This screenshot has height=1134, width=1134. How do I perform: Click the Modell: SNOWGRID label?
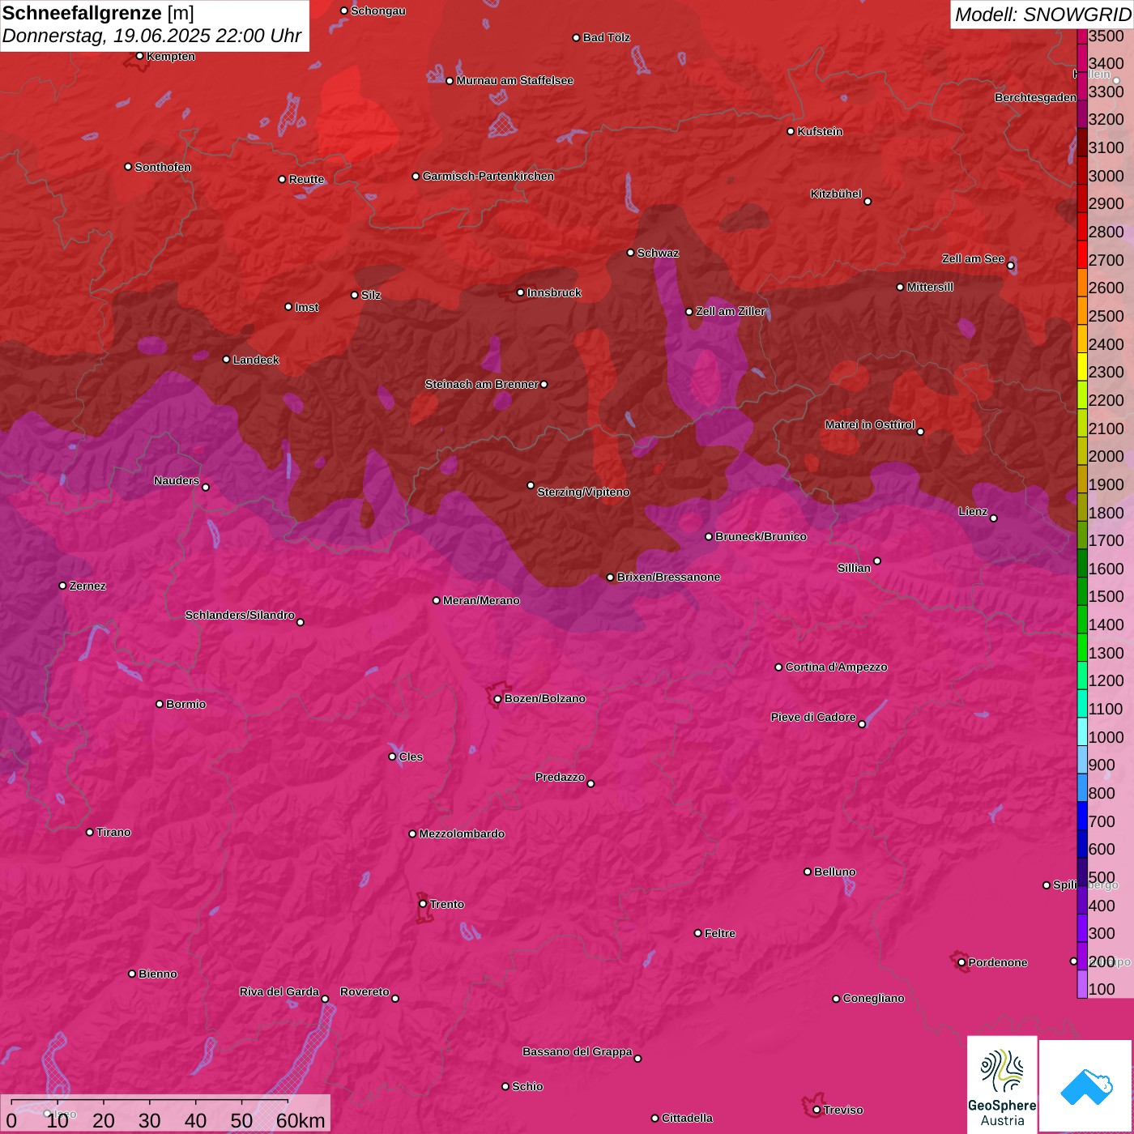[x=1042, y=14]
